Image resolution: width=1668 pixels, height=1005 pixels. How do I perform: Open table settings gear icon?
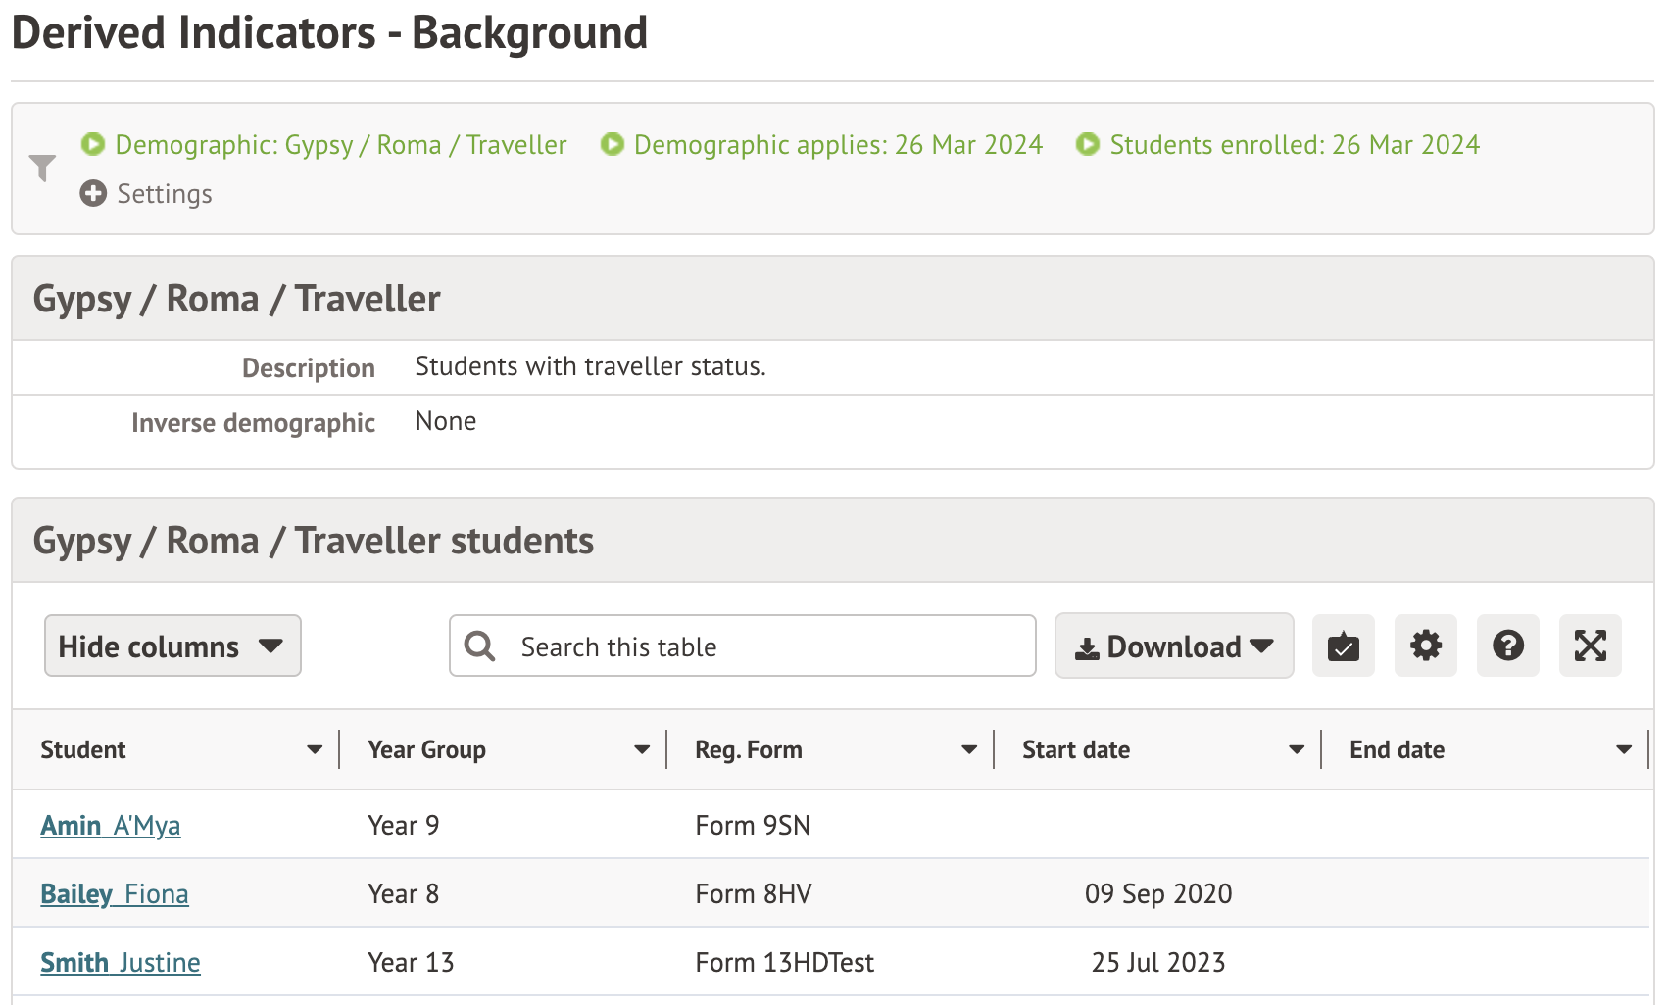1425,646
